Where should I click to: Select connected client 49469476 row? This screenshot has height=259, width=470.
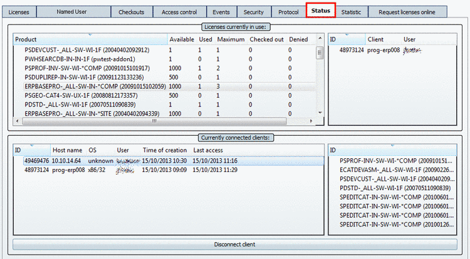[x=173, y=161]
